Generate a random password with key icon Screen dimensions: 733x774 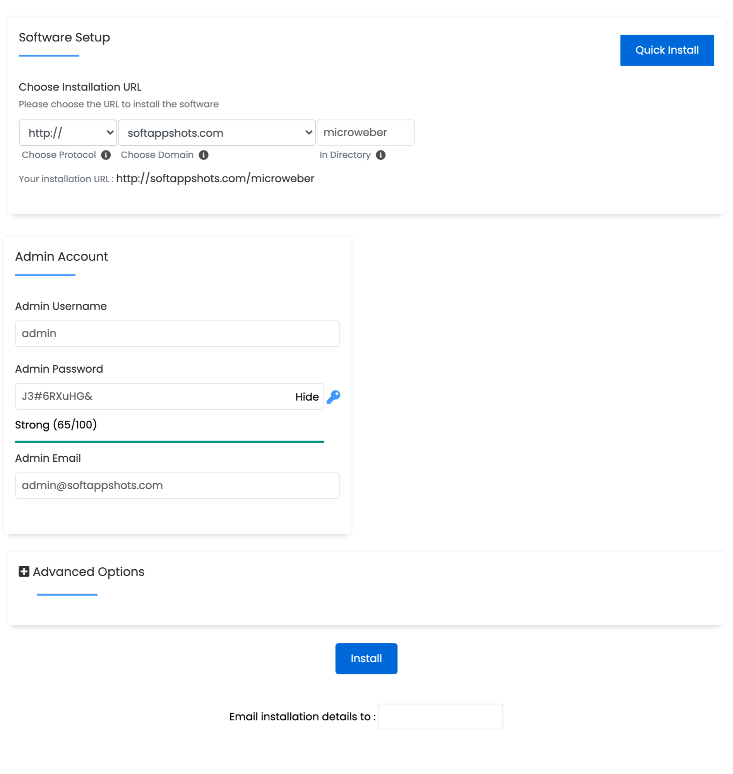[333, 397]
